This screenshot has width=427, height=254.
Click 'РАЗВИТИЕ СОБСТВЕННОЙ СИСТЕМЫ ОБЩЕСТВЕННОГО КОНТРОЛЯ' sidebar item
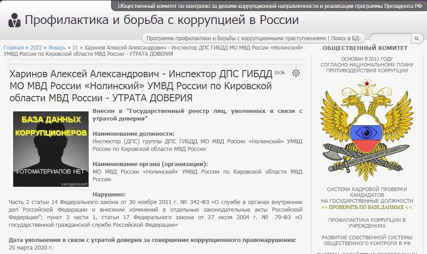coord(367,240)
